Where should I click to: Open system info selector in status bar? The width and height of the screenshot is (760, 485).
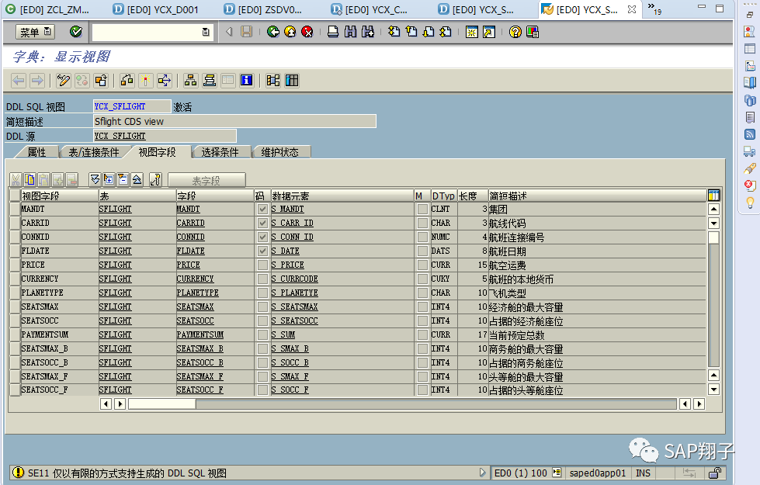pos(557,473)
